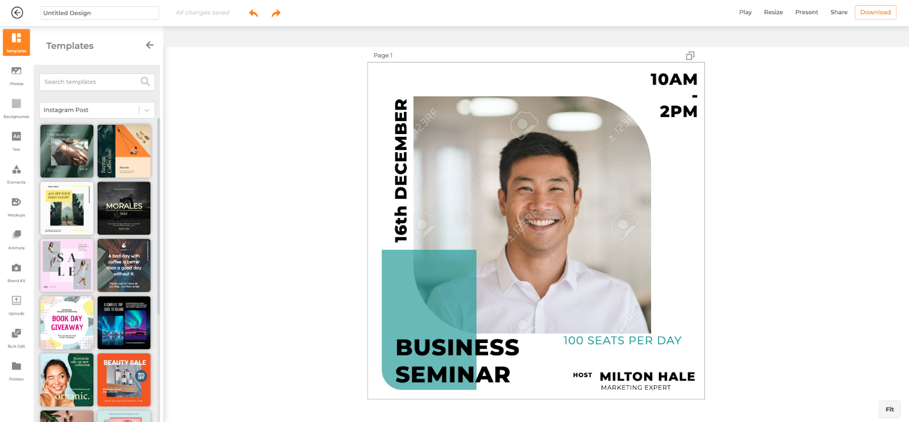Select the Book Day Giveaway template

pos(67,323)
